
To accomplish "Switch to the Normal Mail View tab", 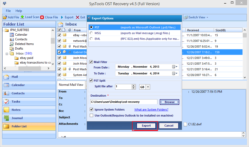I will click(71, 85).
